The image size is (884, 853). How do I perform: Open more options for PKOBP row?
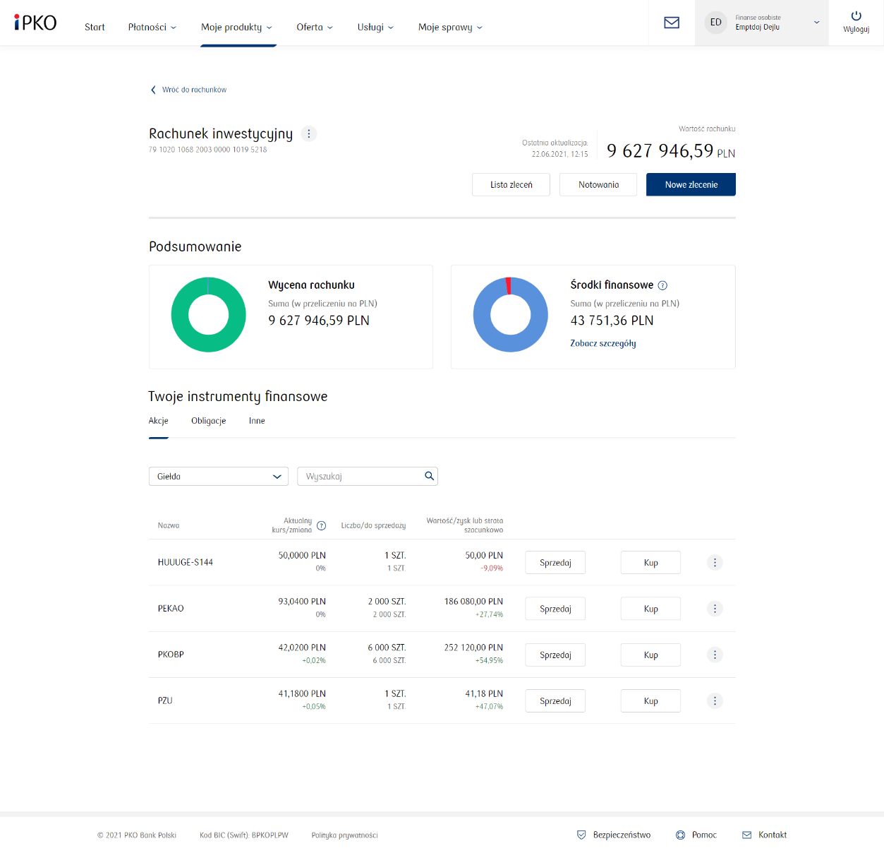tap(715, 655)
